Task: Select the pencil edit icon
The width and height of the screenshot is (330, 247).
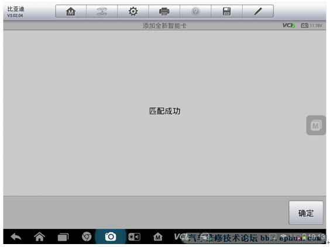Action: (258, 11)
